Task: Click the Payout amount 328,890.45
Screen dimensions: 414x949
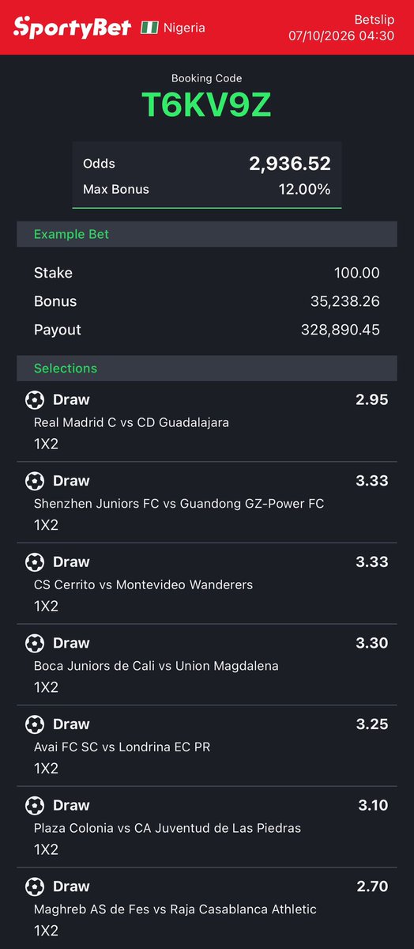Action: [341, 330]
